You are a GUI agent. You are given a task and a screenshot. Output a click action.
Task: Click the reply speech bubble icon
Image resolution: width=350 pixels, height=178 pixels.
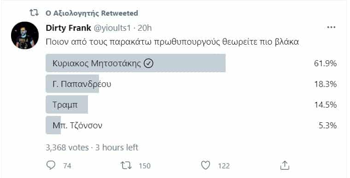pyautogui.click(x=51, y=165)
